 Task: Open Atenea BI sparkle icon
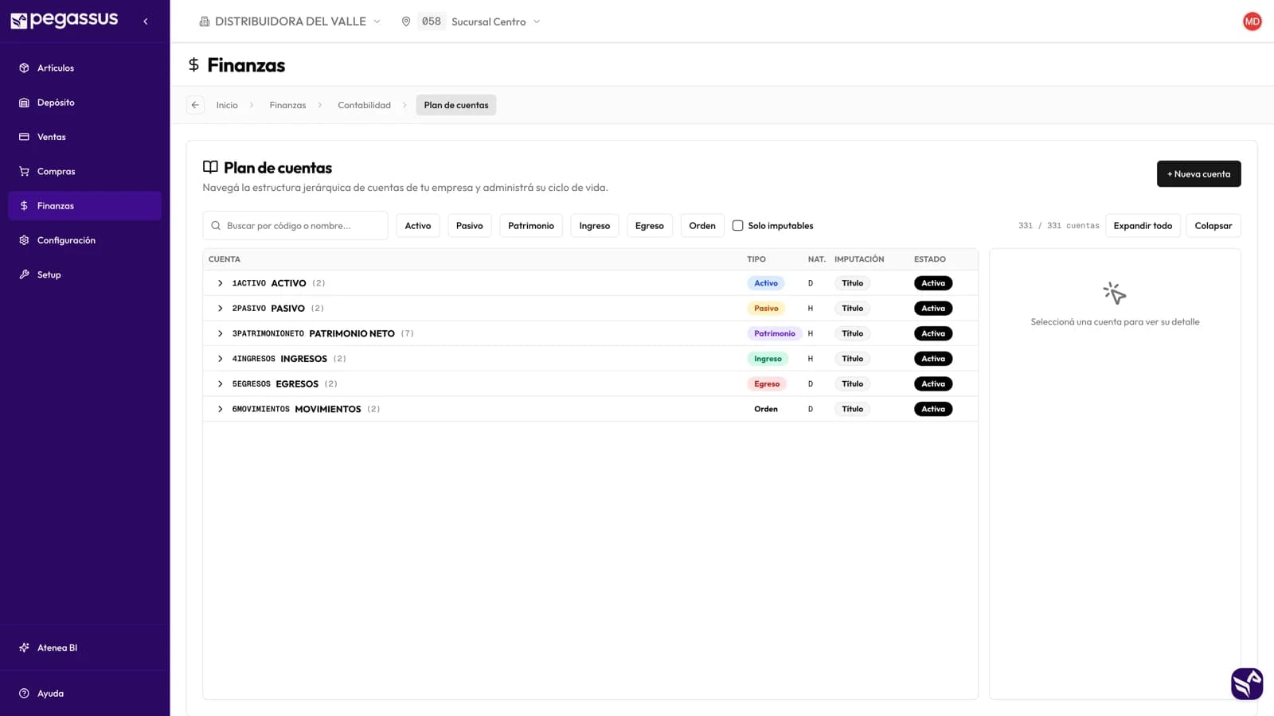coord(24,648)
